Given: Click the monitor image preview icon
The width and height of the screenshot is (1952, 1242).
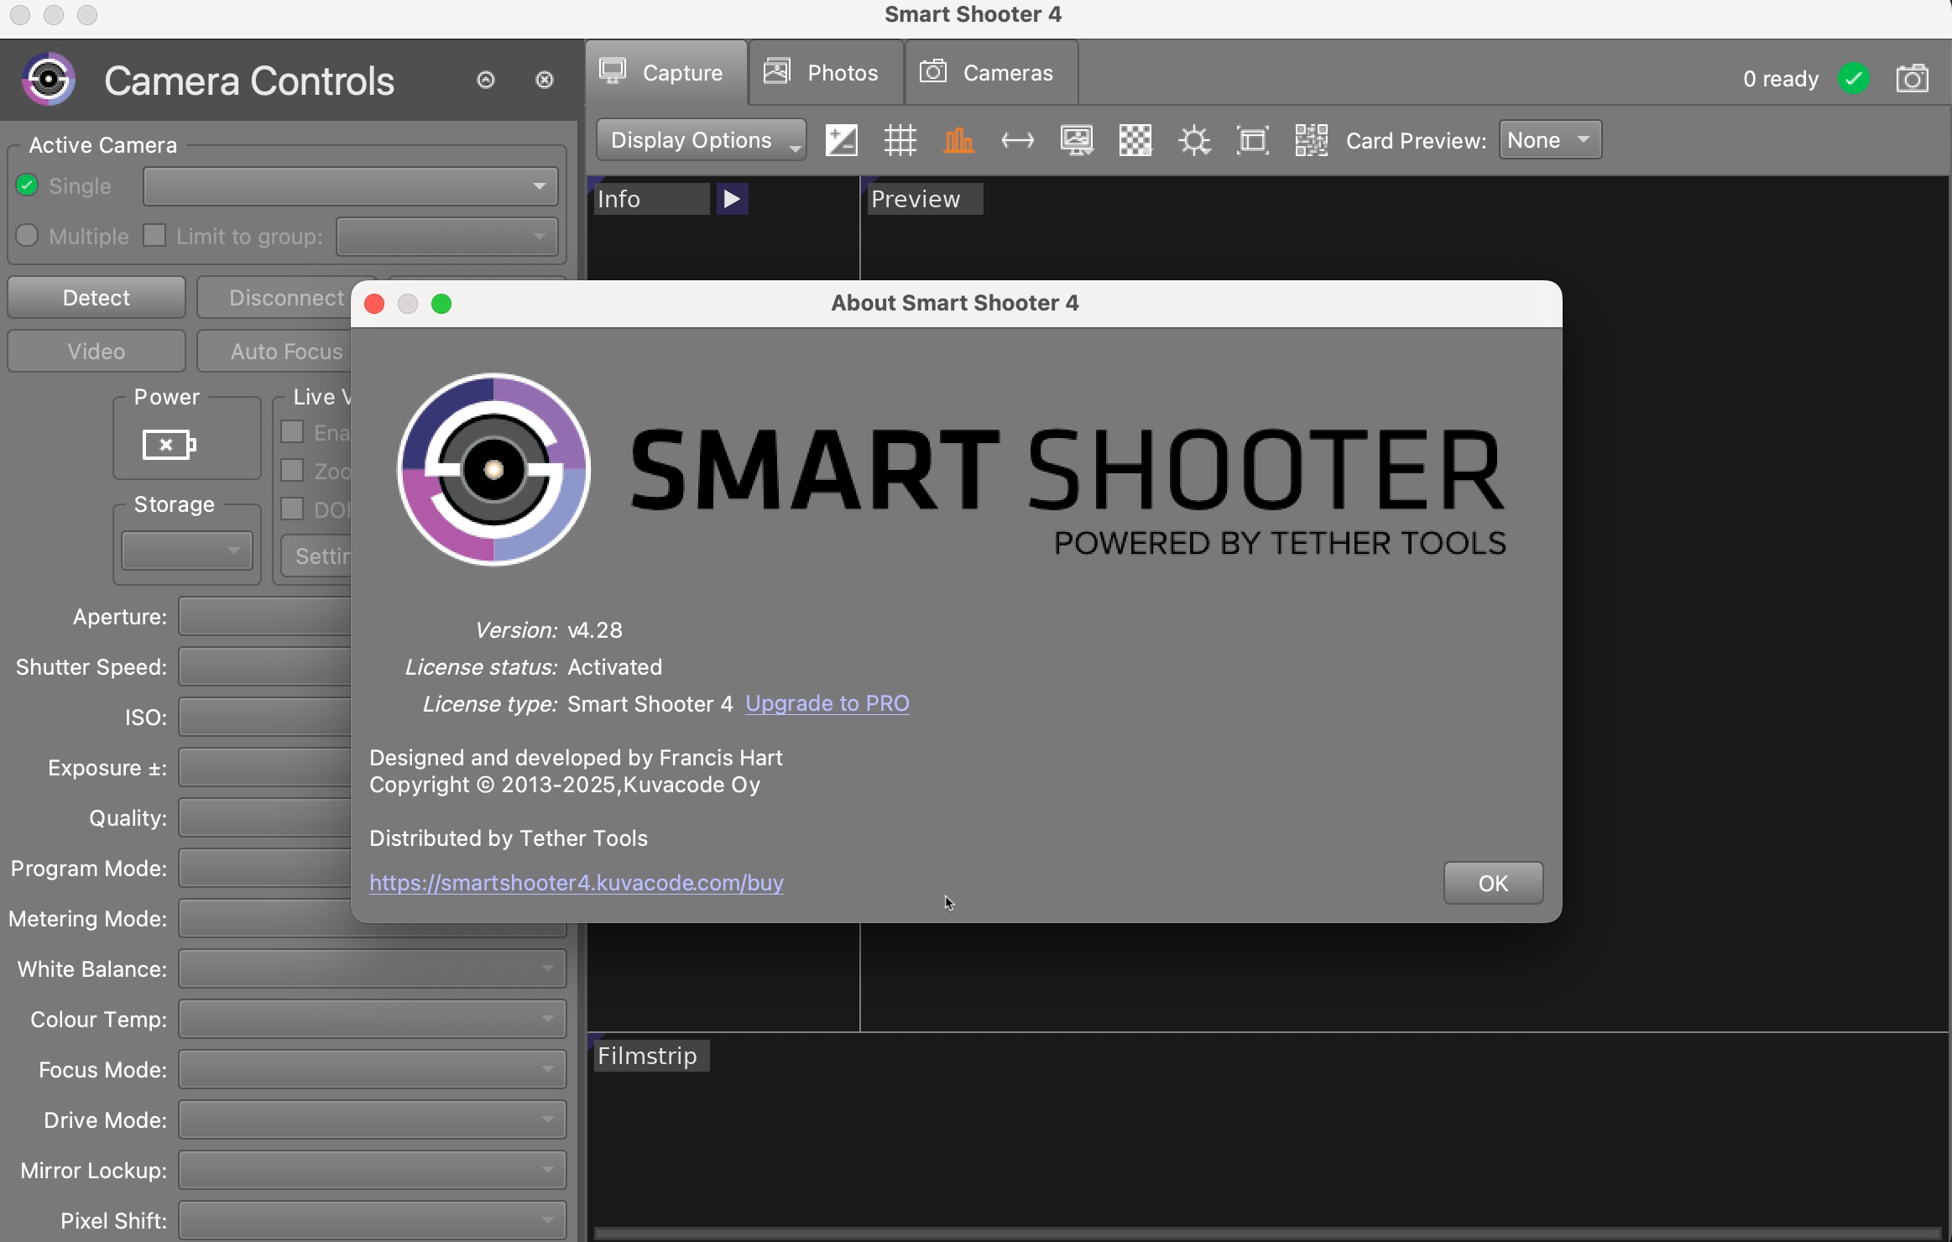Looking at the screenshot, I should (1076, 140).
